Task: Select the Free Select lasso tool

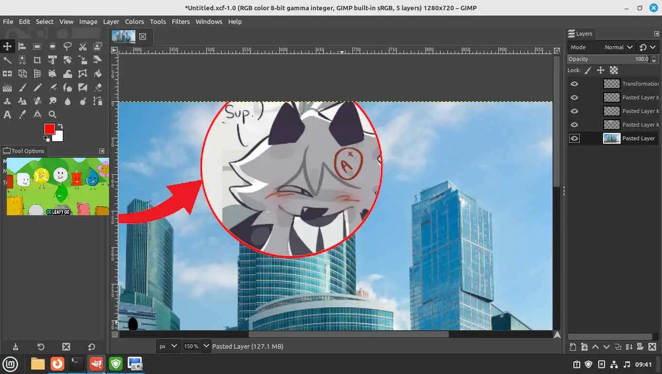Action: click(x=68, y=46)
